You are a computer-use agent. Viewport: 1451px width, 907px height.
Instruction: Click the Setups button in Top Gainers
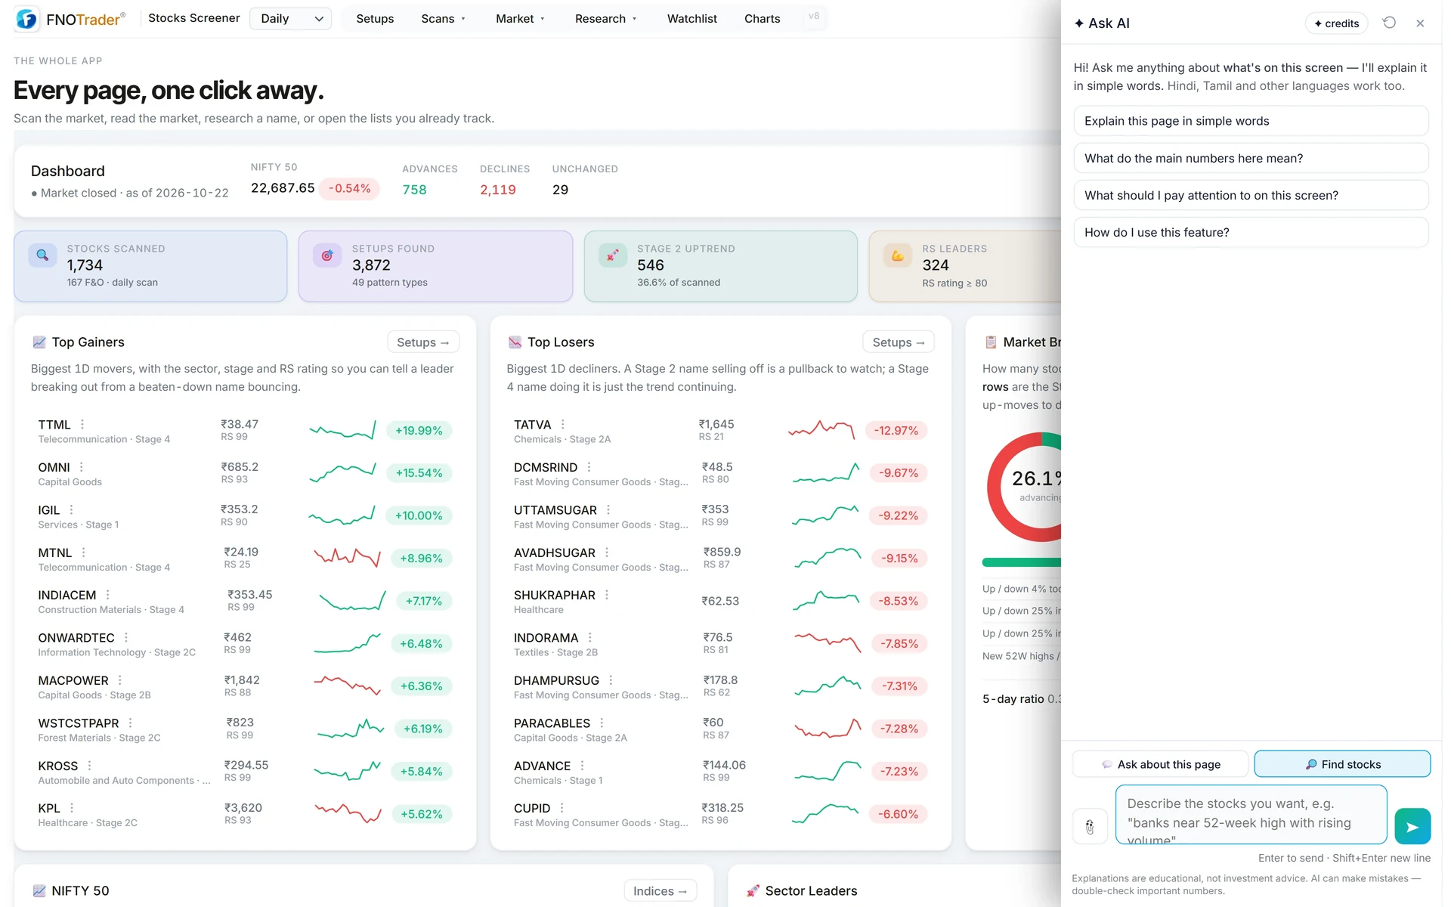pyautogui.click(x=423, y=342)
